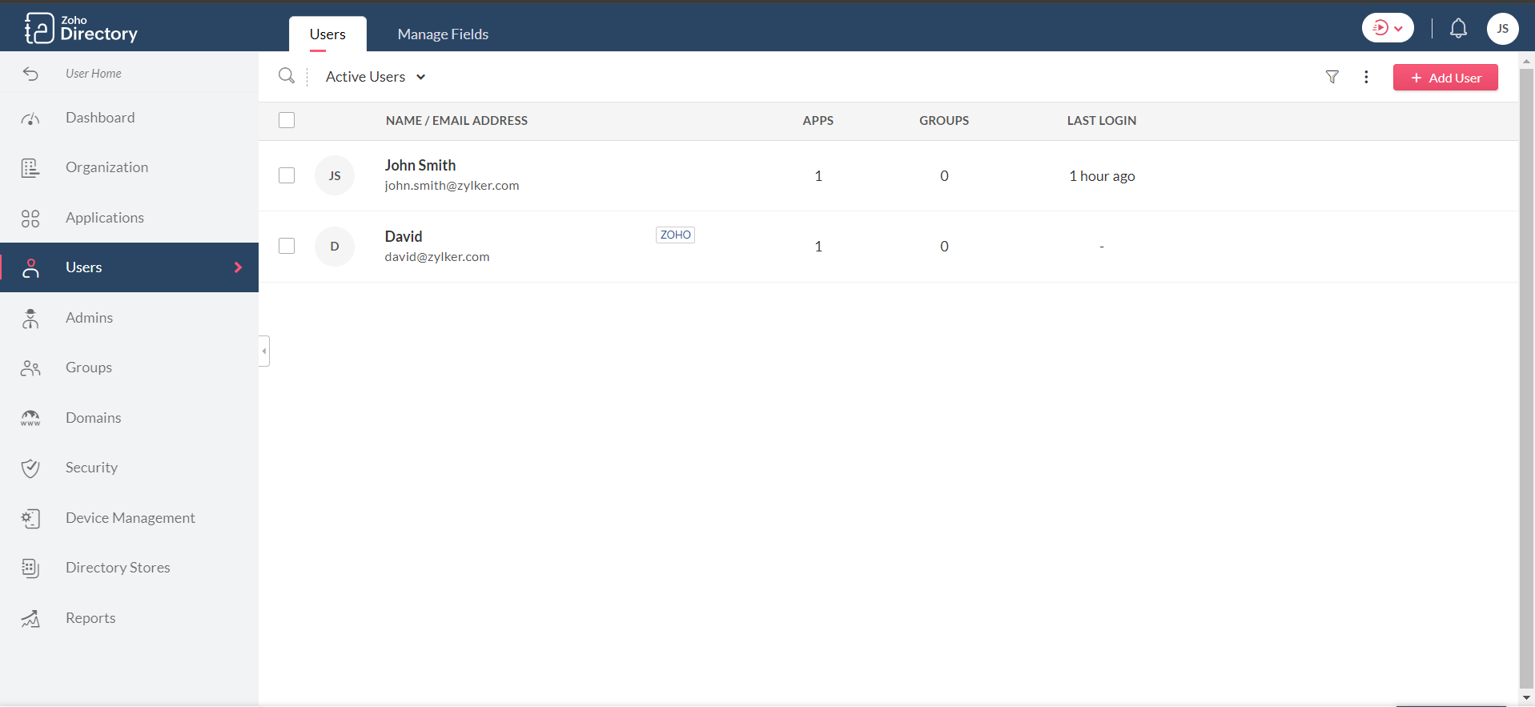Click the Domains www icon

[x=30, y=418]
